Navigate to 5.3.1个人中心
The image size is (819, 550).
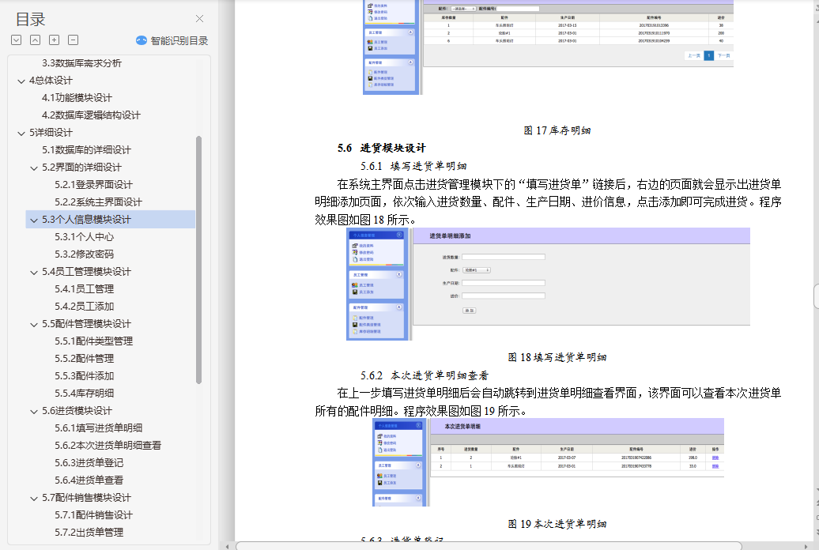tap(84, 236)
